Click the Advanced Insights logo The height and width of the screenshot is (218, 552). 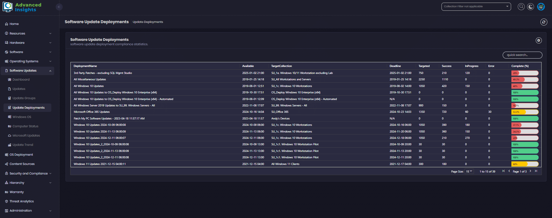click(22, 7)
